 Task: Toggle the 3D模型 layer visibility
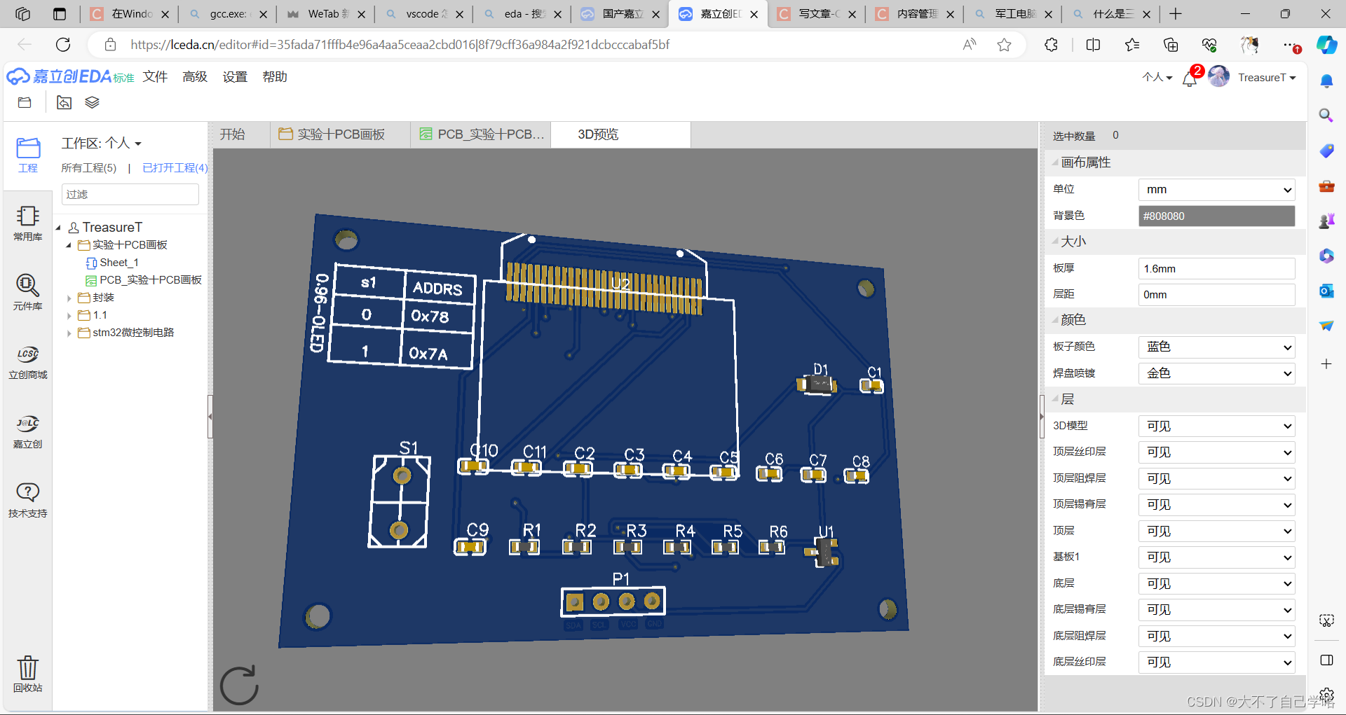coord(1216,425)
